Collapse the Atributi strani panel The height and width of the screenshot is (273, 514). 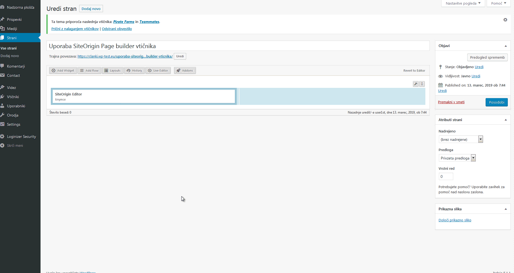pyautogui.click(x=506, y=120)
